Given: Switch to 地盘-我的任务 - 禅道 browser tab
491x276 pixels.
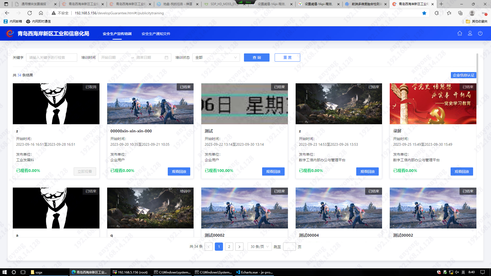Looking at the screenshot, I should tap(177, 4).
